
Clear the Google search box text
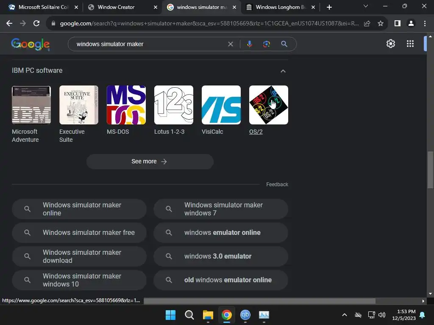tap(230, 44)
